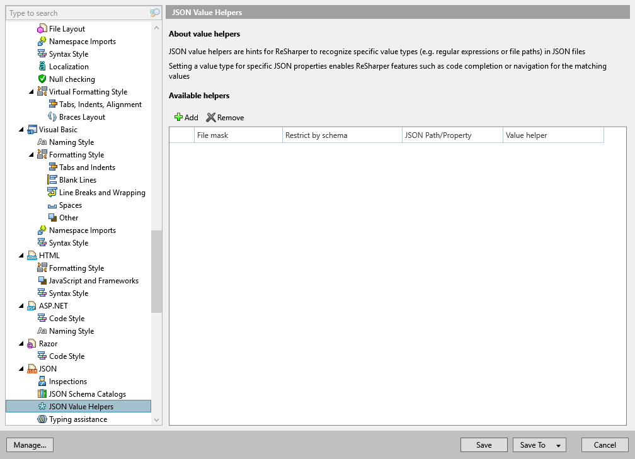
Task: Click the search magnifier icon
Action: pos(155,13)
